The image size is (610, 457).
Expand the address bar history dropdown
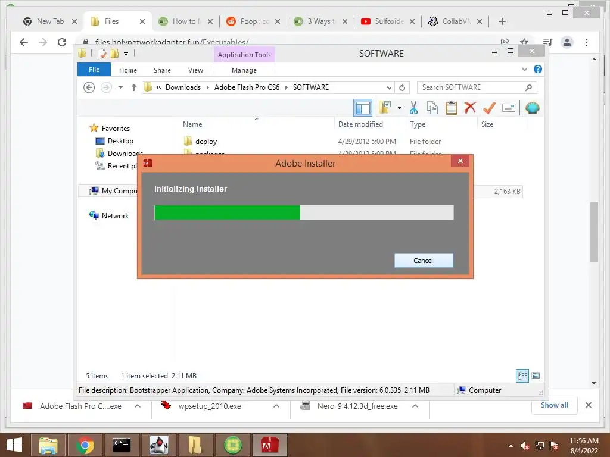pos(388,87)
